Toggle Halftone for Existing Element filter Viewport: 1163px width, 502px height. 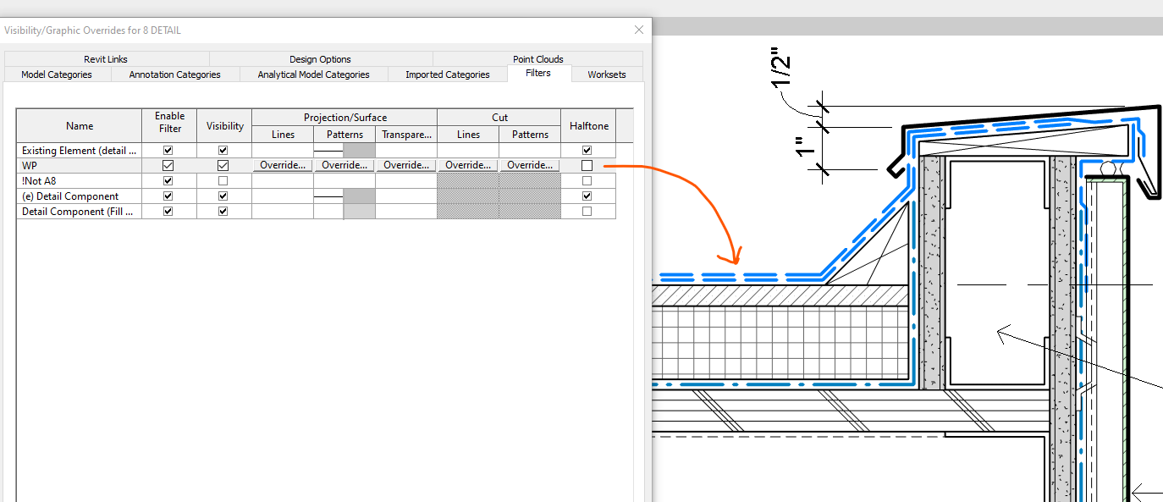coord(587,150)
